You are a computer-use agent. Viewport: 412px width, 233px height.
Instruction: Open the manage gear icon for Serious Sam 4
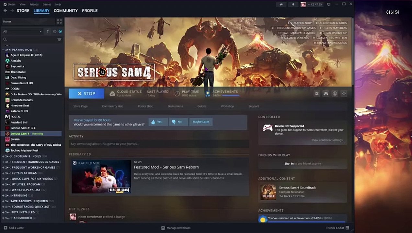click(317, 94)
